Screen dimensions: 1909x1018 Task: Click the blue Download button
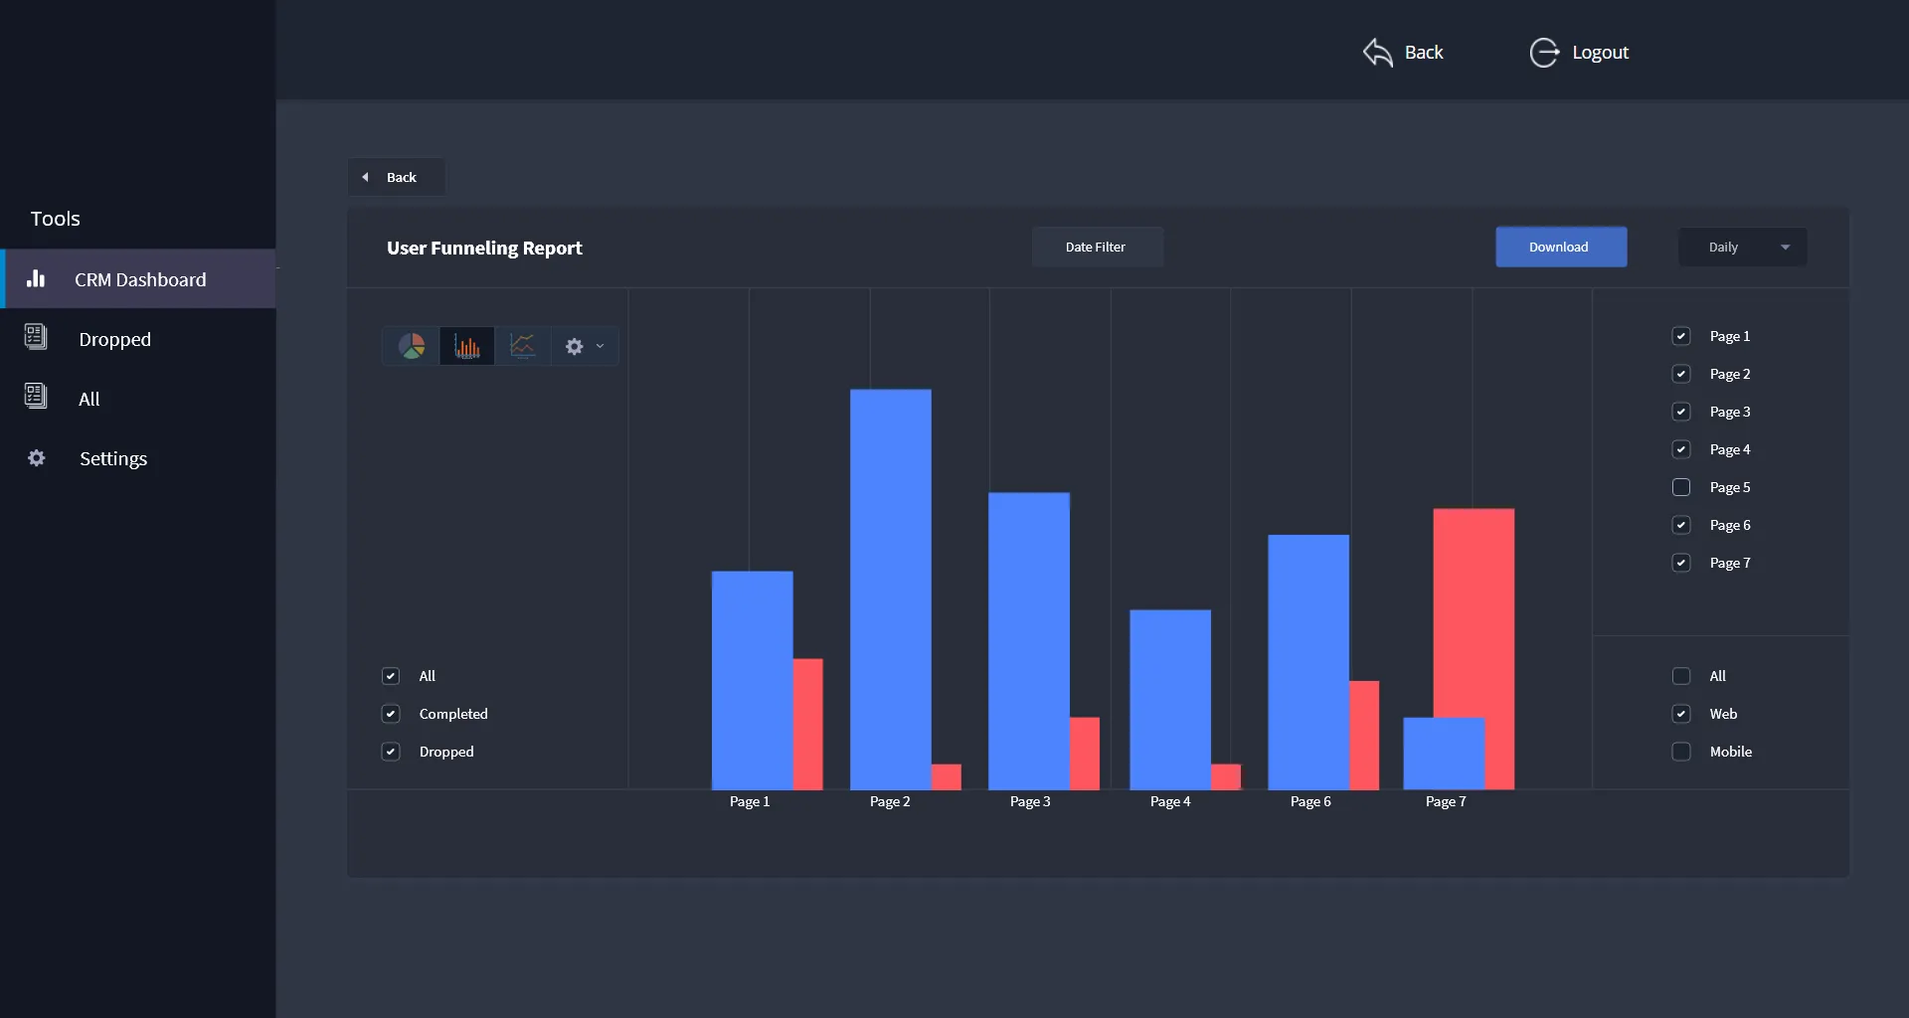1560,248
